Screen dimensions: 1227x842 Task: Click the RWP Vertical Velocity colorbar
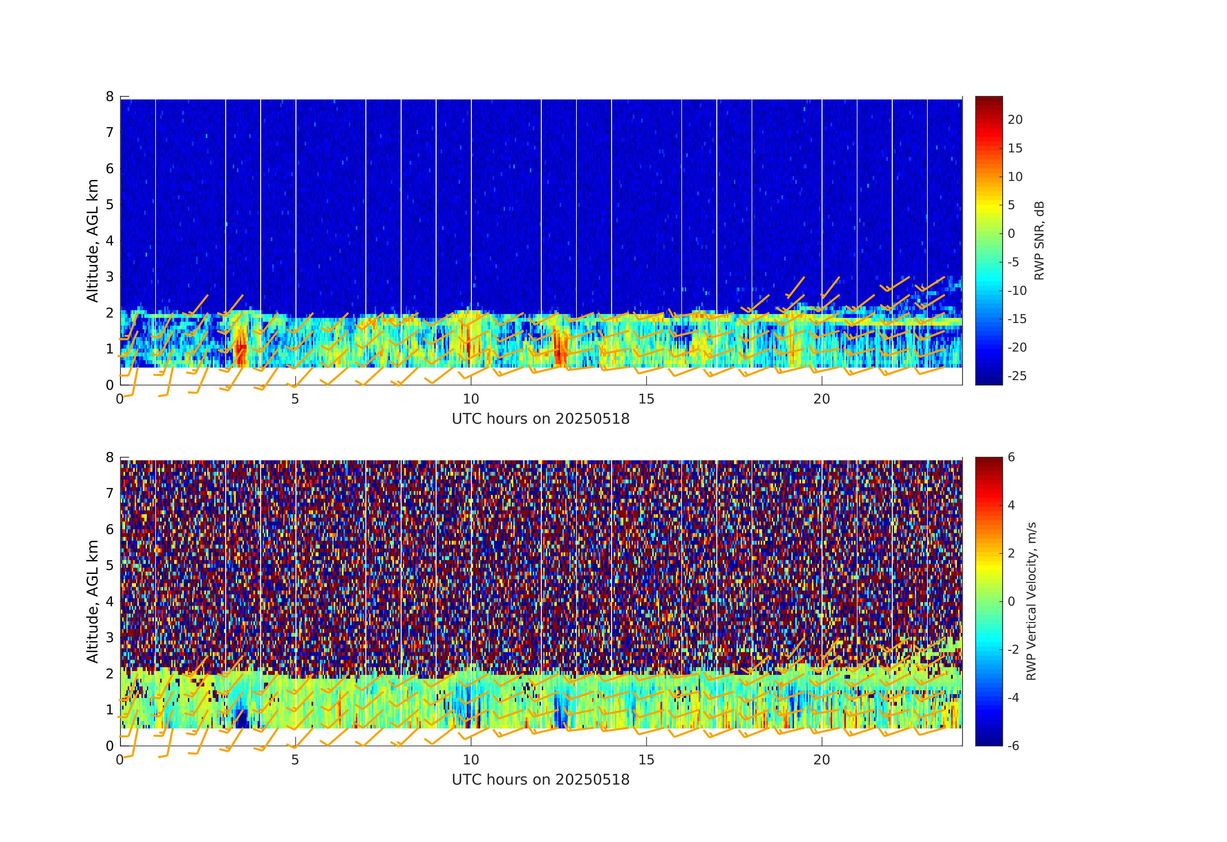click(988, 601)
